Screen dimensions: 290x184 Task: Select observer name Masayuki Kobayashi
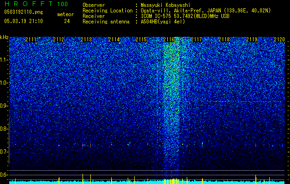(x=165, y=5)
